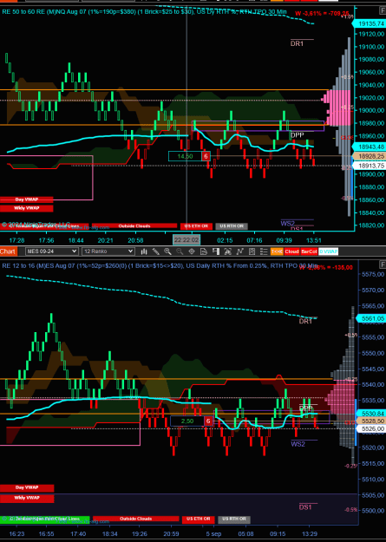Image resolution: width=386 pixels, height=542 pixels.
Task: Activate the zoom in magnifier
Action: click(x=167, y=251)
